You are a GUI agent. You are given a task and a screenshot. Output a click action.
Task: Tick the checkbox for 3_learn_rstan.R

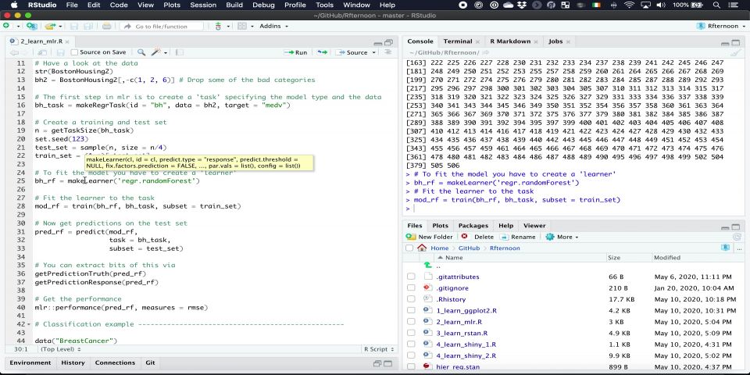pos(411,332)
